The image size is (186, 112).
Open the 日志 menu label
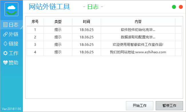(13, 25)
